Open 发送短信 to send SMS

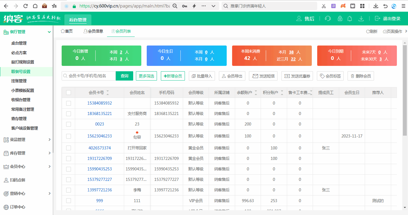[x=263, y=76]
